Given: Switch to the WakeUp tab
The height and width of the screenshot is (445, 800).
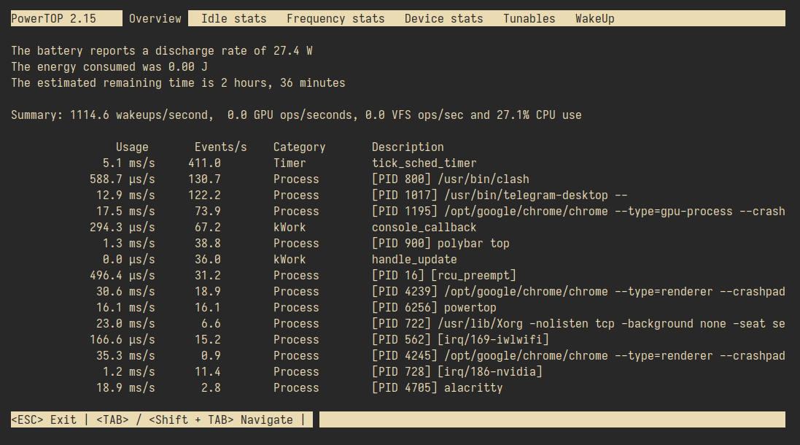Looking at the screenshot, I should (594, 18).
